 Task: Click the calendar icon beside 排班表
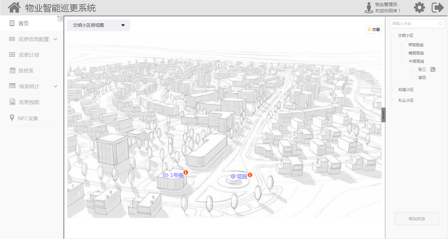[12, 71]
